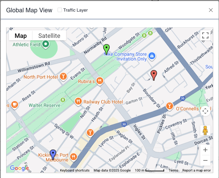Toggle fullscreen map view

point(205,35)
